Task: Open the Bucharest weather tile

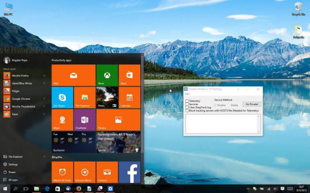Action: coord(74,142)
